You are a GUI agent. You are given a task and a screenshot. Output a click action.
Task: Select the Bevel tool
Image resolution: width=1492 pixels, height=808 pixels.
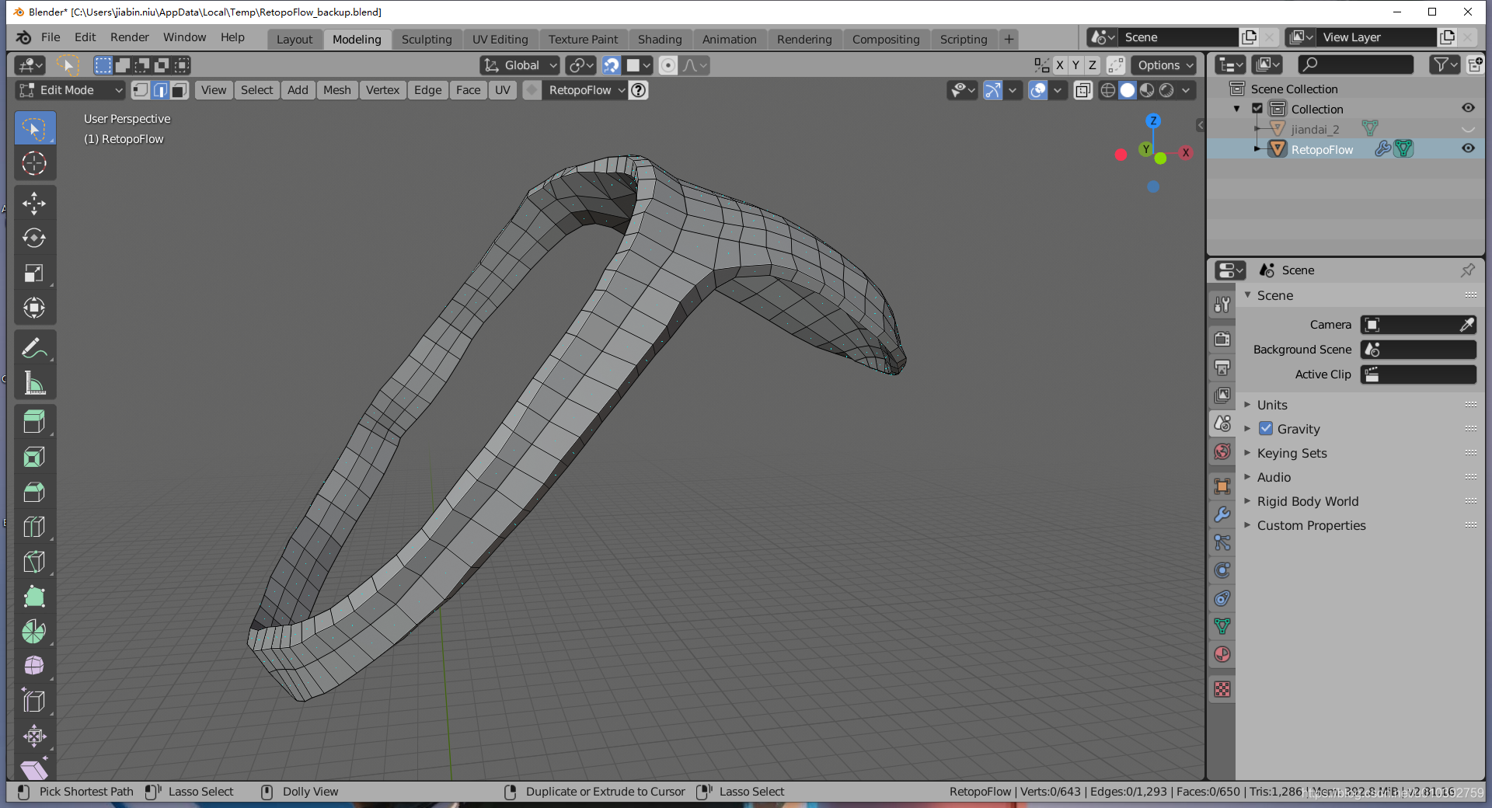point(34,492)
